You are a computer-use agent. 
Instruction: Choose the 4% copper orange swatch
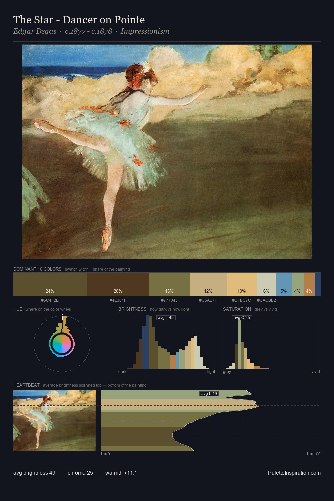coord(309,284)
